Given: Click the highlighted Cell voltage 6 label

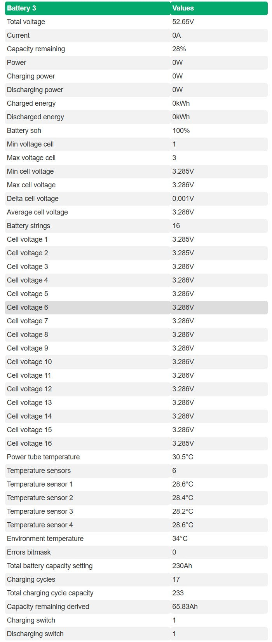Looking at the screenshot, I should click(28, 307).
